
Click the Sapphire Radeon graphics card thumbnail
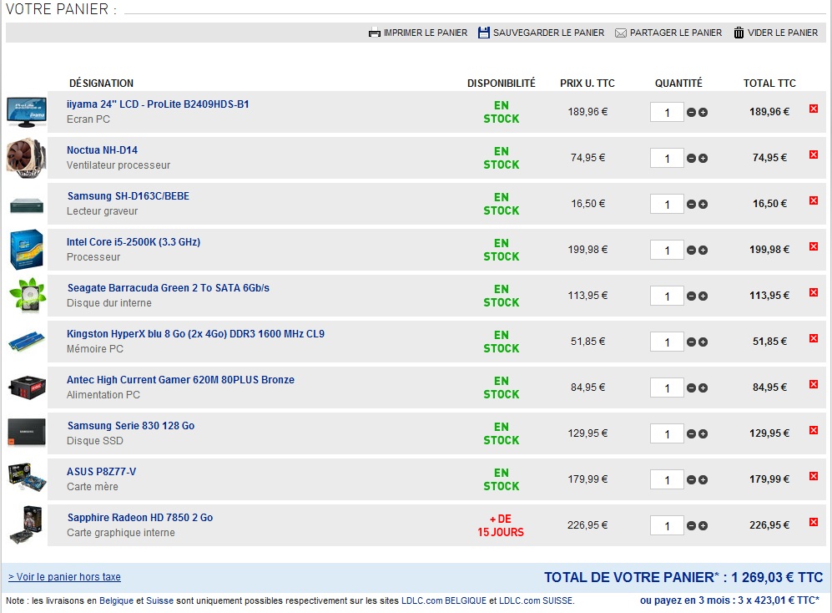[x=25, y=524]
